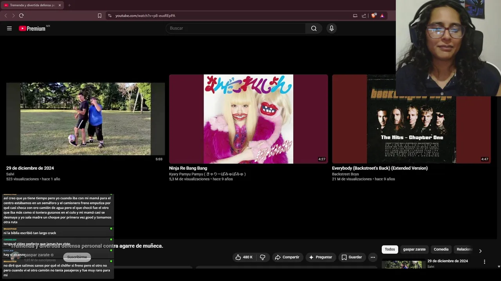Click the youtube.com address bar URL

point(145,16)
